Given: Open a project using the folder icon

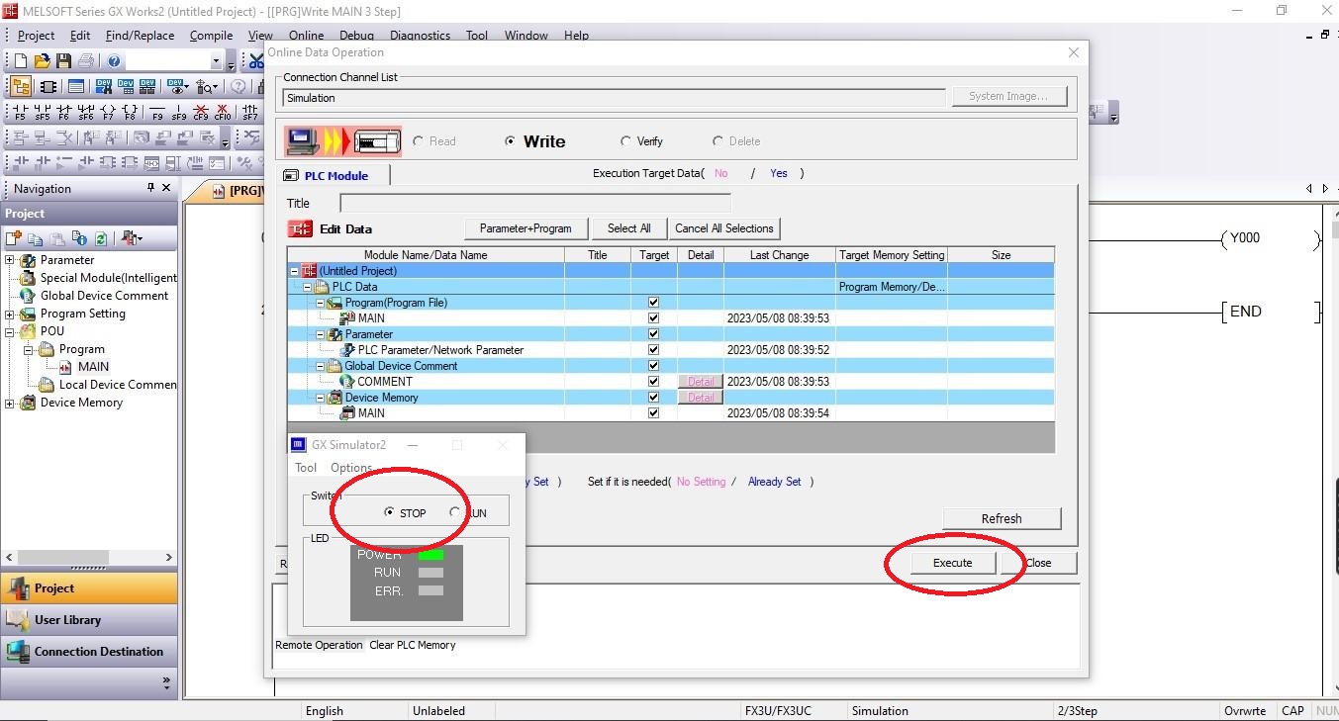Looking at the screenshot, I should [x=42, y=61].
